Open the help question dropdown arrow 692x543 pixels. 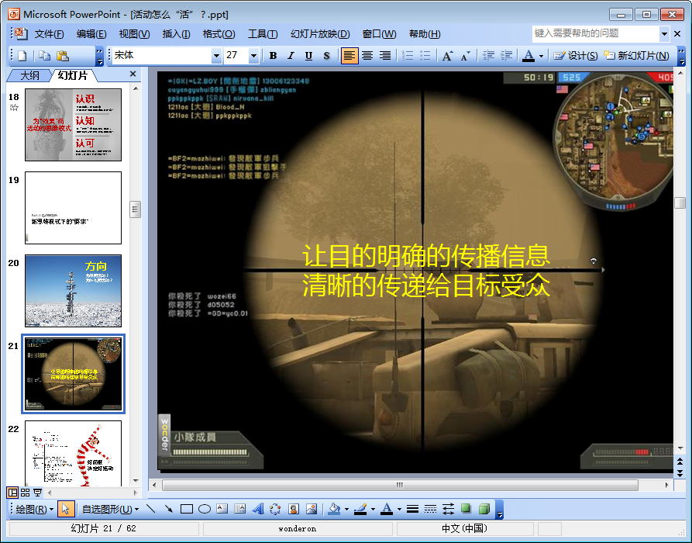pyautogui.click(x=664, y=33)
